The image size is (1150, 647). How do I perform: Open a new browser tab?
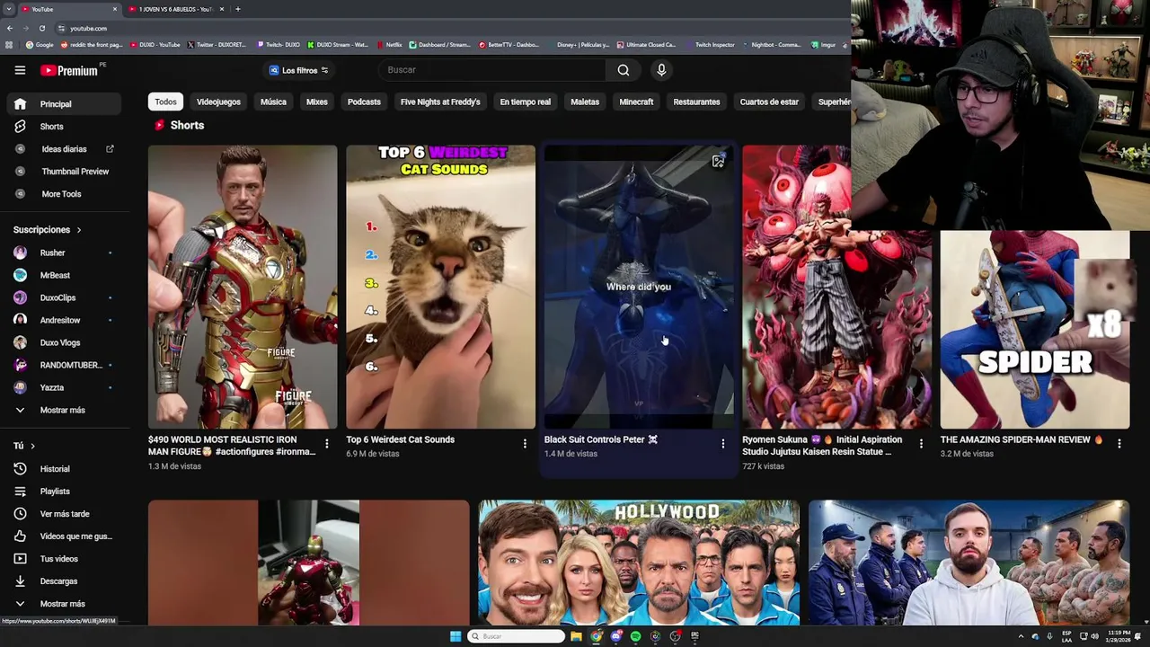238,9
